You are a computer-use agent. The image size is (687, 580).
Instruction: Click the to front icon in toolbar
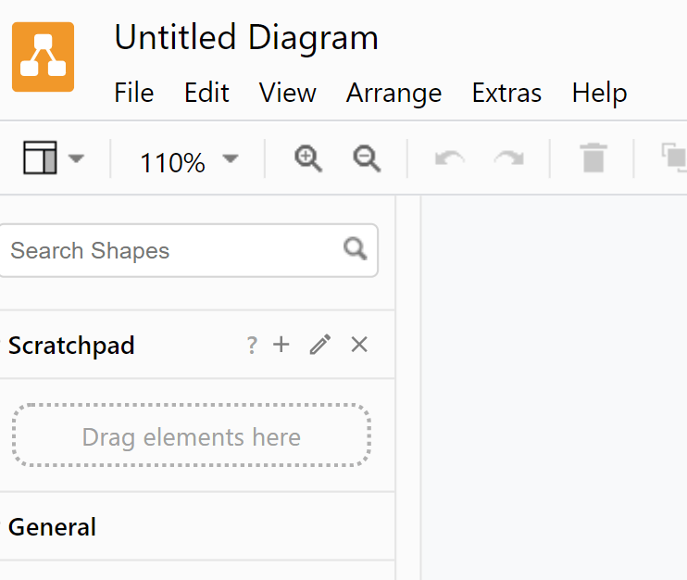674,158
